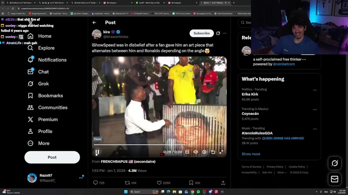348x195 pixels.
Task: Click the search box in the right column
Action: [x=245, y=22]
